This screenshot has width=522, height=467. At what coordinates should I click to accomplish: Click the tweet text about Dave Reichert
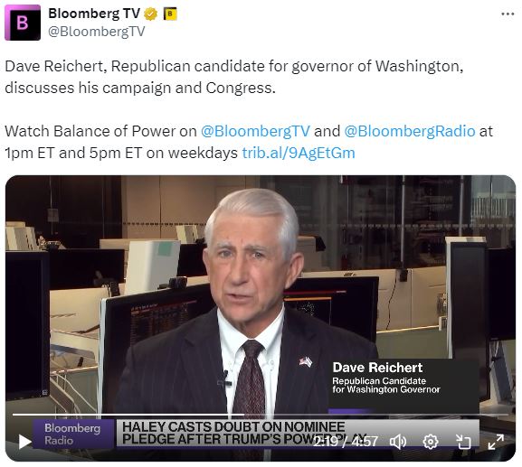pyautogui.click(x=234, y=77)
